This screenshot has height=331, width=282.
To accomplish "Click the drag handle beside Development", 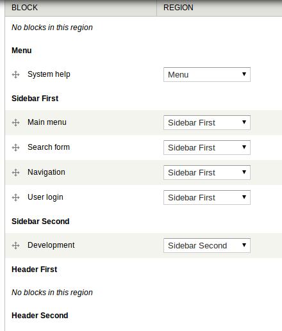I will coord(15,245).
